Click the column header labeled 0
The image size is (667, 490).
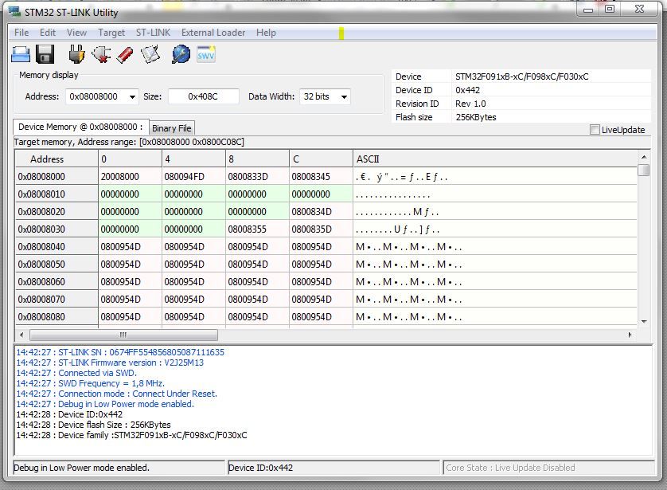click(131, 159)
